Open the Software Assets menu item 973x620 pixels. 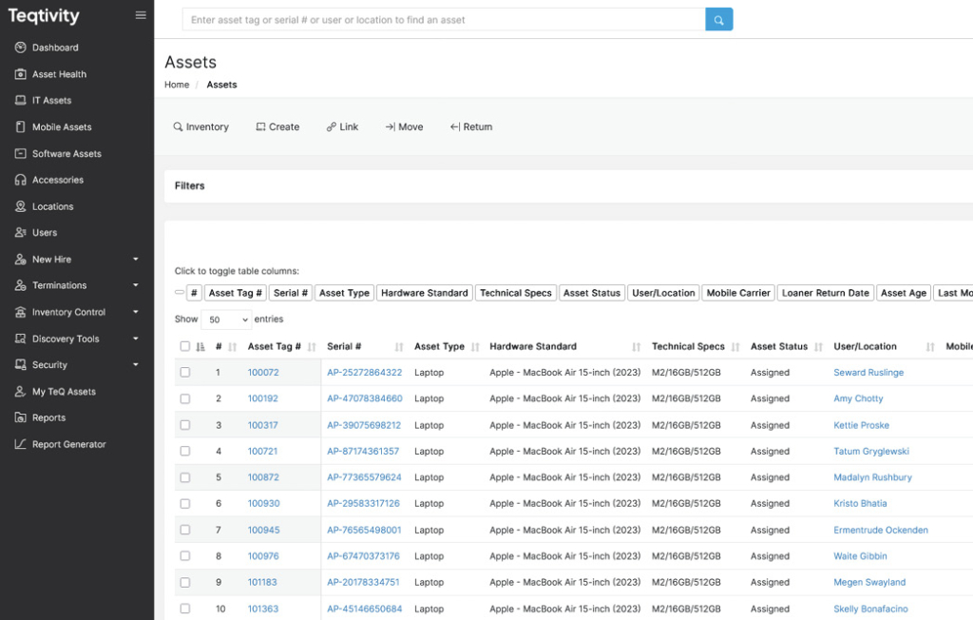67,153
